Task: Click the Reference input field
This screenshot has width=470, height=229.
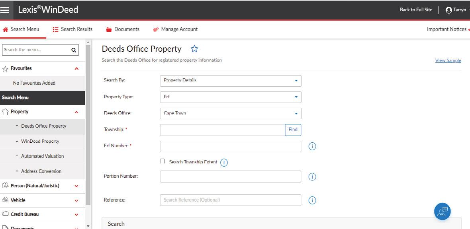Action: (x=231, y=200)
